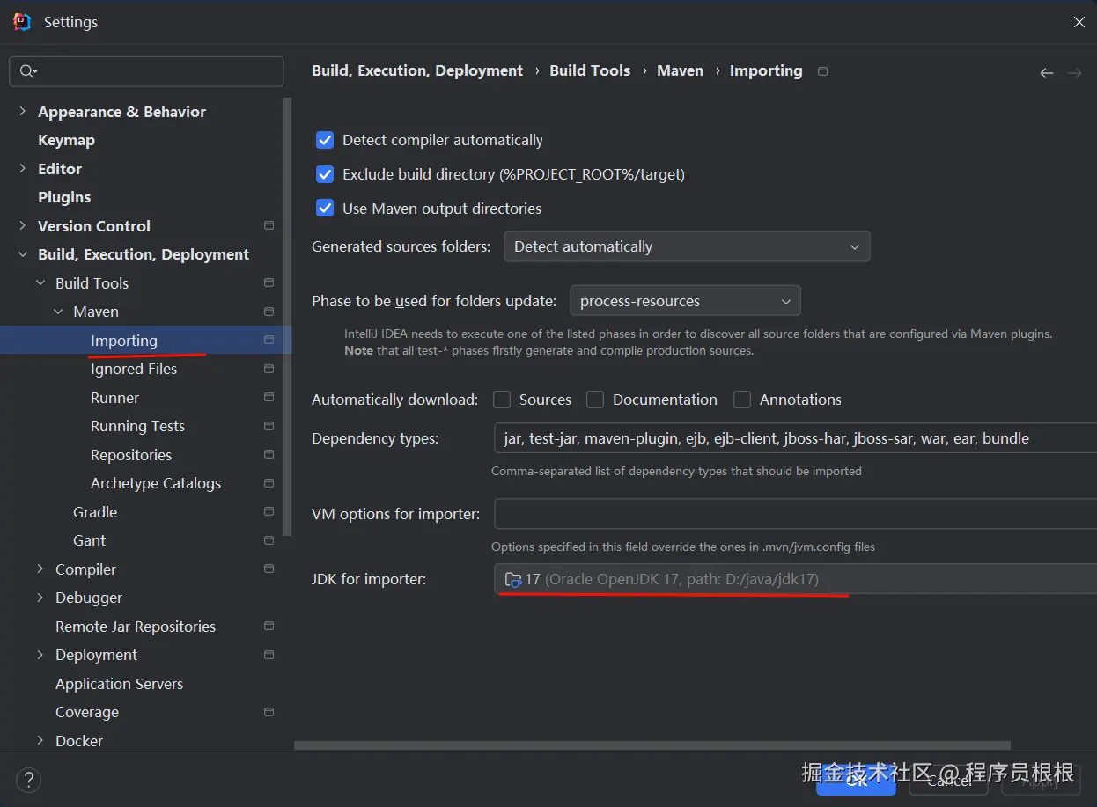Image resolution: width=1097 pixels, height=807 pixels.
Task: Collapse Build, Execution, Deployment section
Action: pyautogui.click(x=22, y=254)
